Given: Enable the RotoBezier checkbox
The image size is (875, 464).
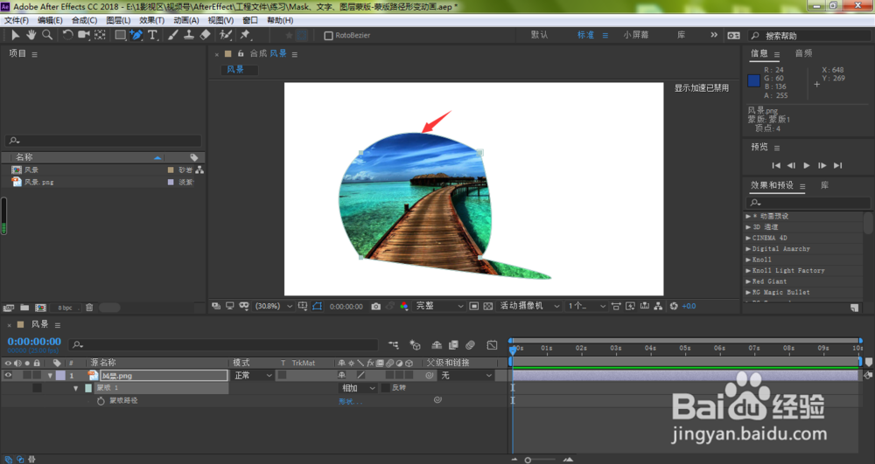Looking at the screenshot, I should click(x=329, y=36).
